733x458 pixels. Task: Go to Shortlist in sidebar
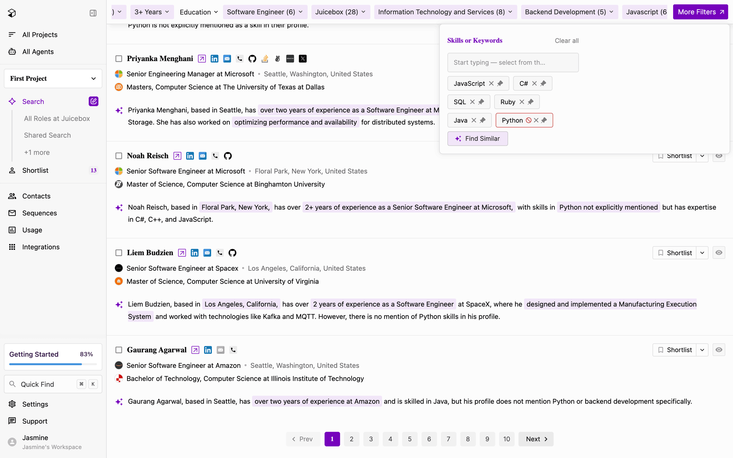tap(35, 171)
